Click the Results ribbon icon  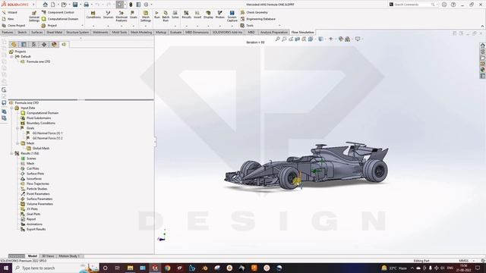click(x=186, y=14)
